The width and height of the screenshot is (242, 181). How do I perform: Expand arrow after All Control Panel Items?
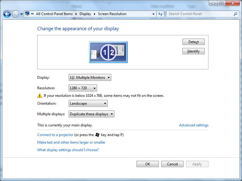(76, 14)
